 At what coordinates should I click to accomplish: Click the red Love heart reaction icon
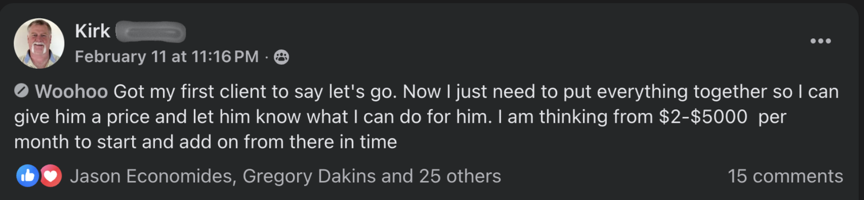51,176
